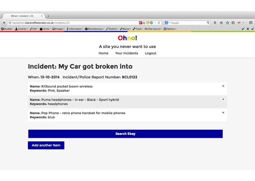The width and height of the screenshot is (255, 181).
Task: Open the downloads arrow icon
Action: click(215, 23)
